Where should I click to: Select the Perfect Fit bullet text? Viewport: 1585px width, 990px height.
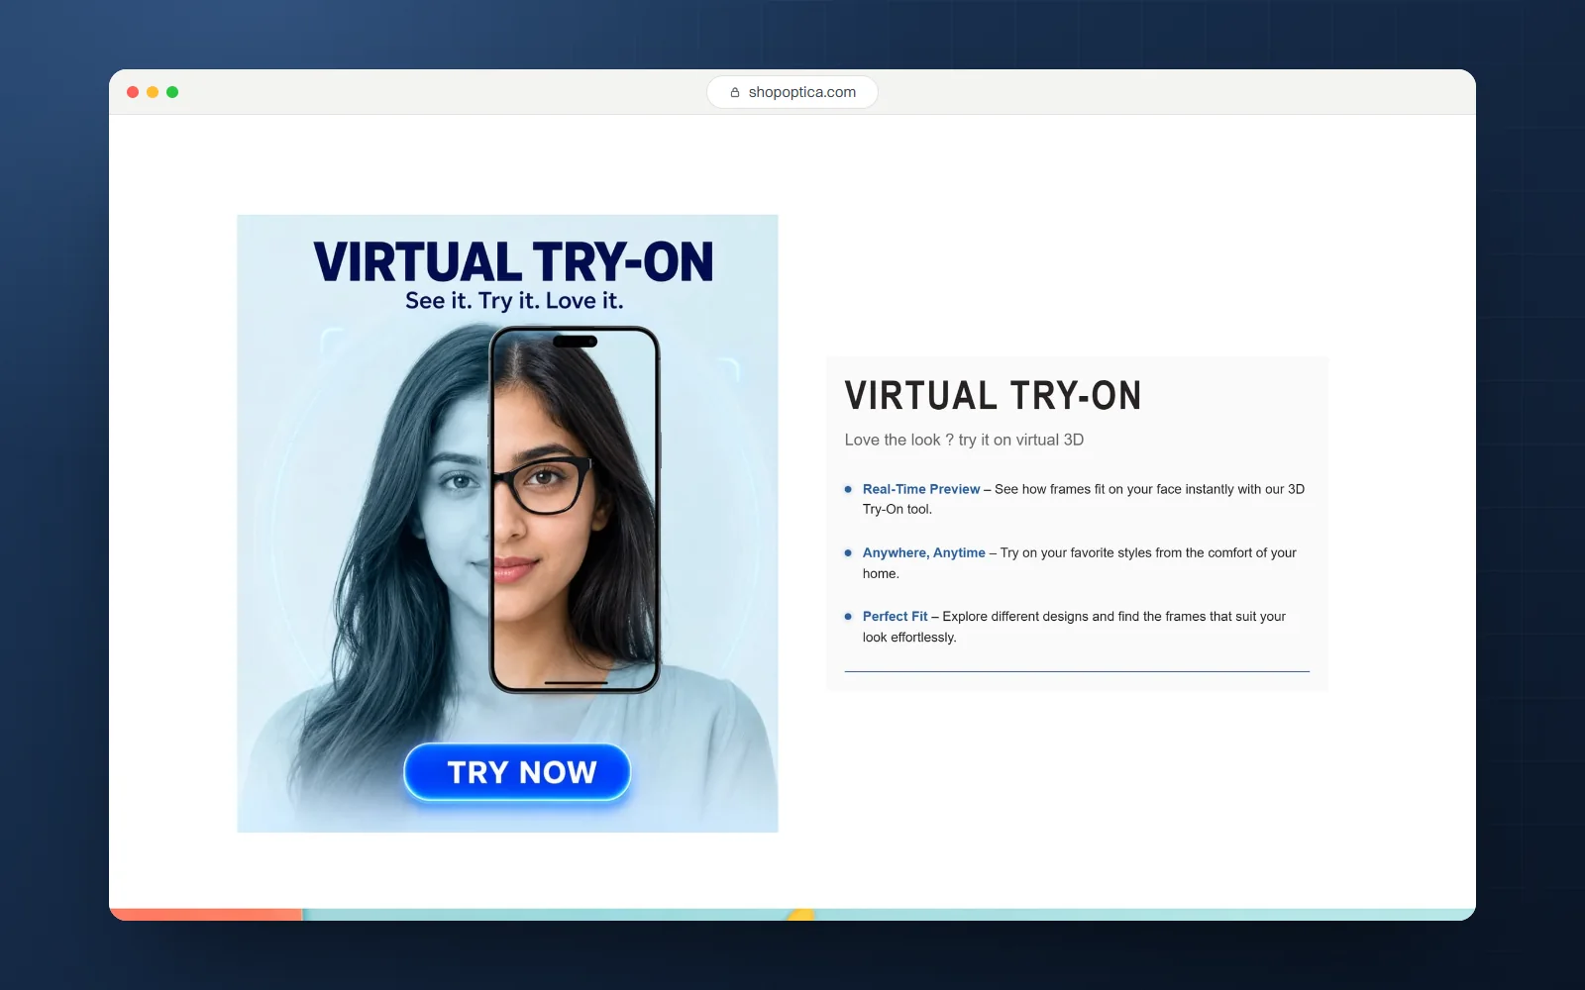(x=1075, y=626)
